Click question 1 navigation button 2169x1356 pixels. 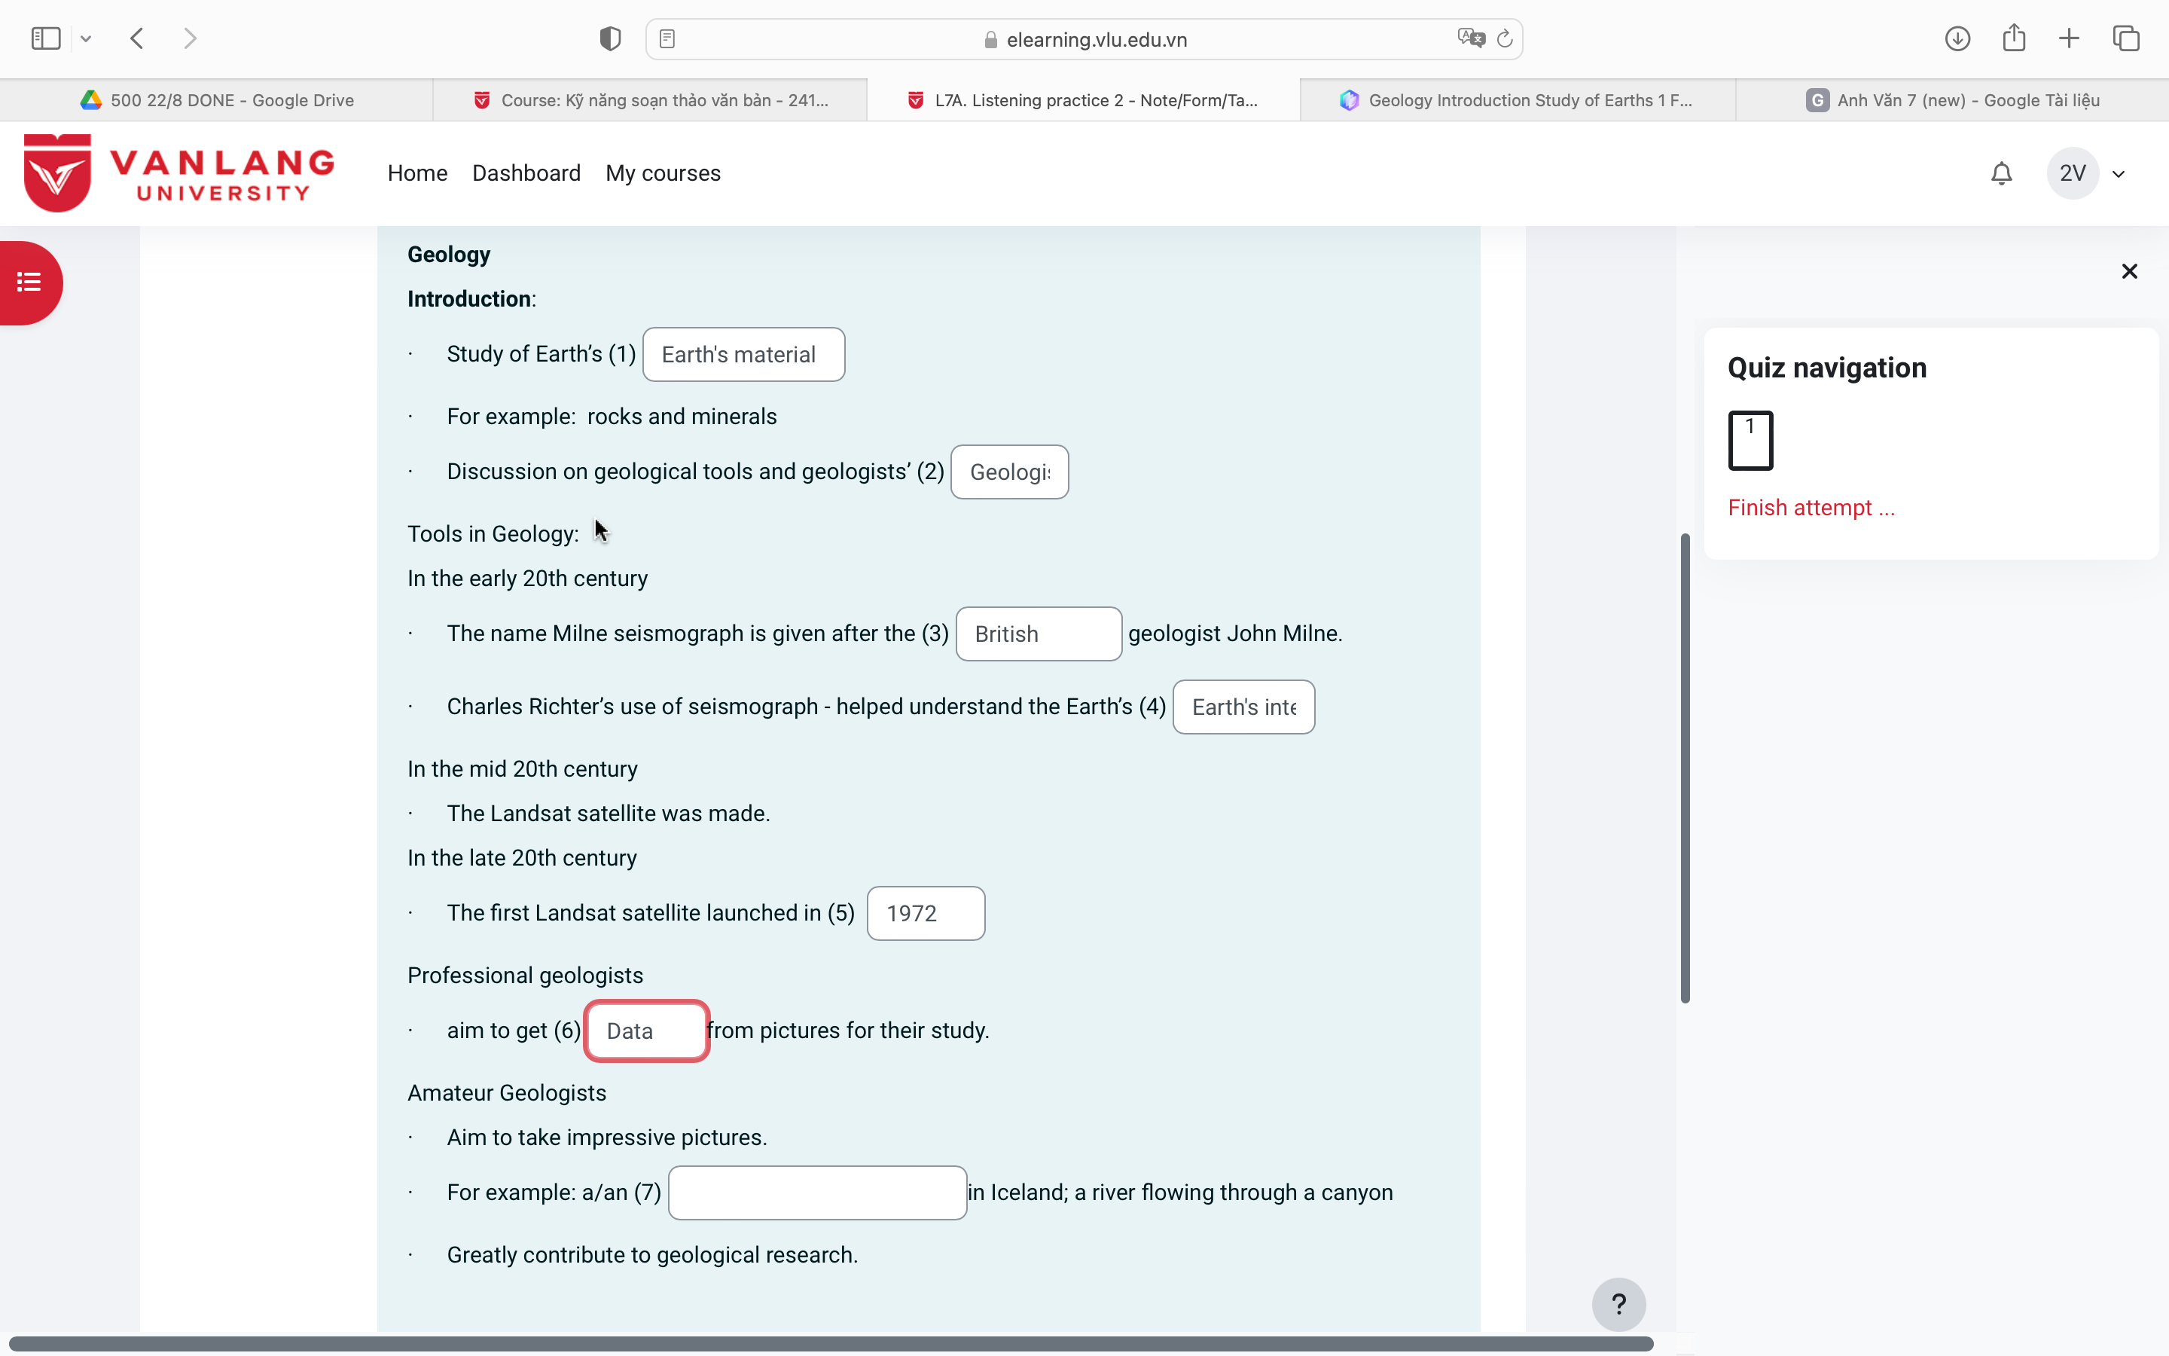point(1750,439)
